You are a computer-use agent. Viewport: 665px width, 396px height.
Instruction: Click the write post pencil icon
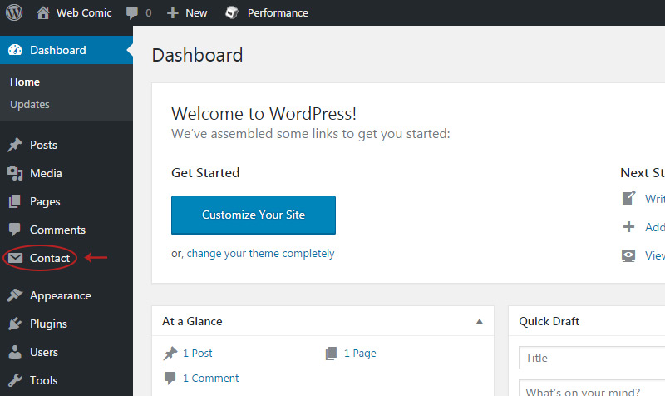tap(629, 198)
